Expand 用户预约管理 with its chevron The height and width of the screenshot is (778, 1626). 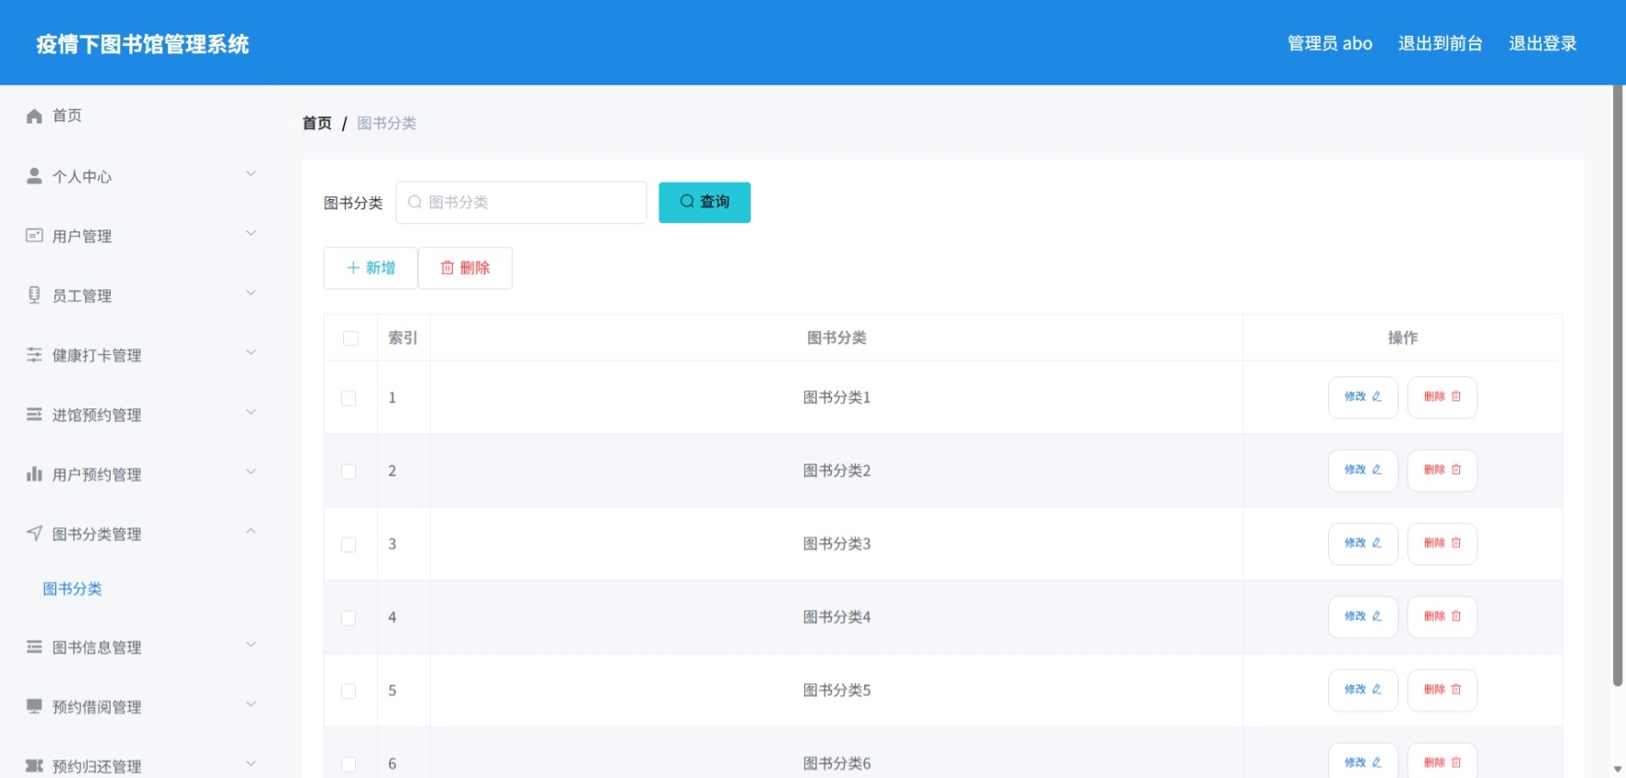click(x=251, y=472)
